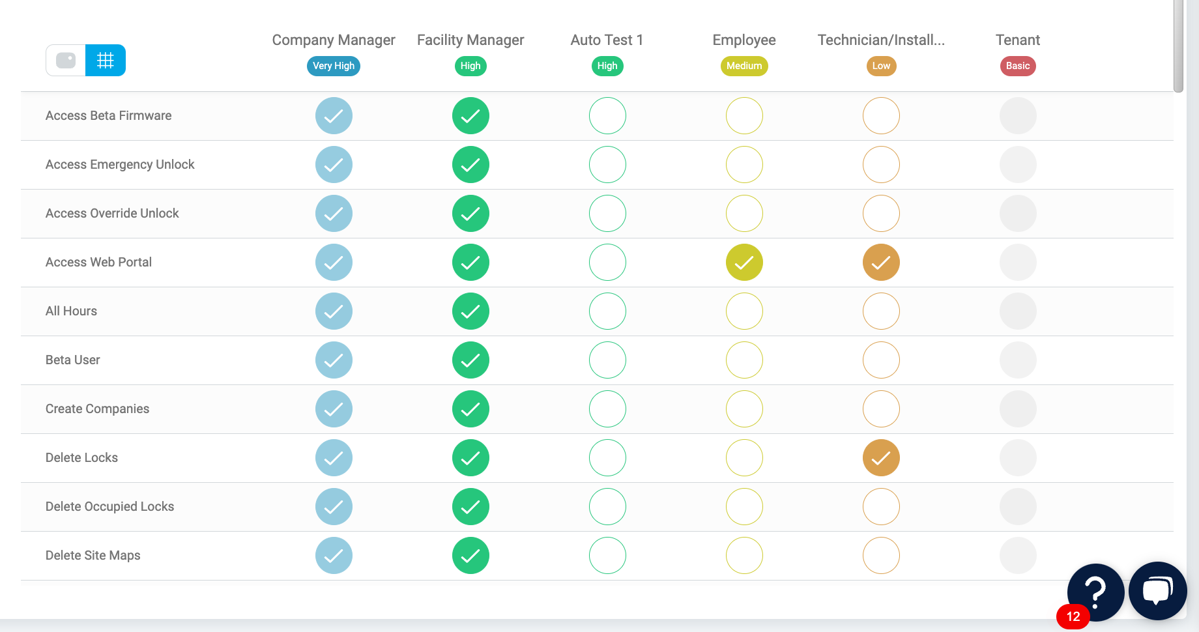
Task: Click the Low level badge under Technician
Action: 881,66
